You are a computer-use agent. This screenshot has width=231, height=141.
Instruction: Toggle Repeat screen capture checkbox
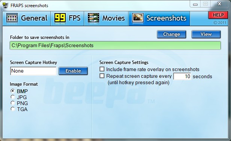102,76
